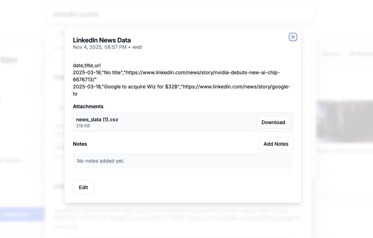373x238 pixels.
Task: Click the Notes section heading
Action: pos(80,144)
